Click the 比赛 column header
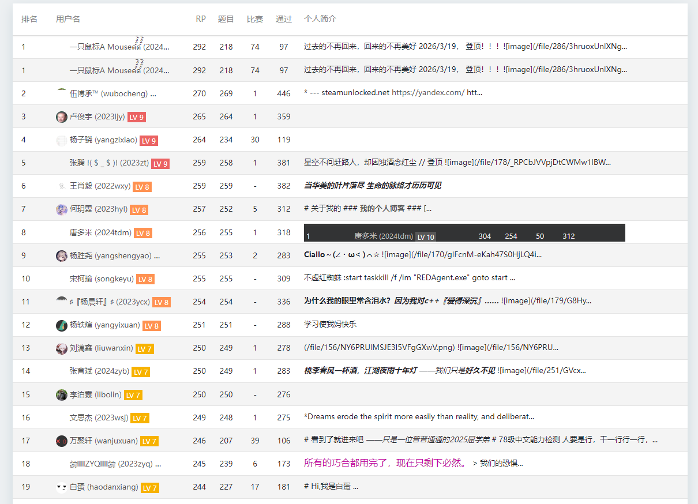 [254, 19]
